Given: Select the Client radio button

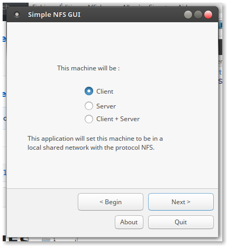Looking at the screenshot, I should pos(89,91).
